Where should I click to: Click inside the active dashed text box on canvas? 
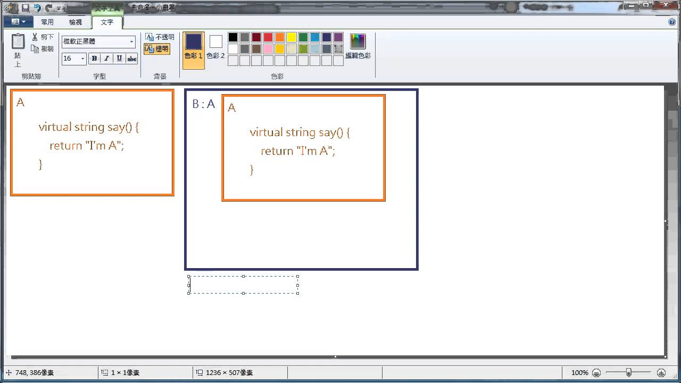pos(243,285)
